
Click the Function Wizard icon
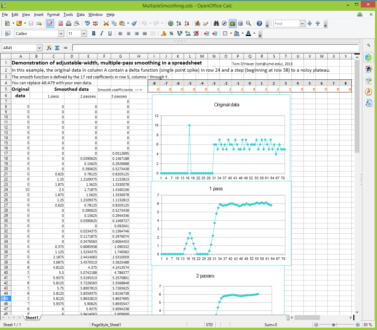click(x=49, y=48)
